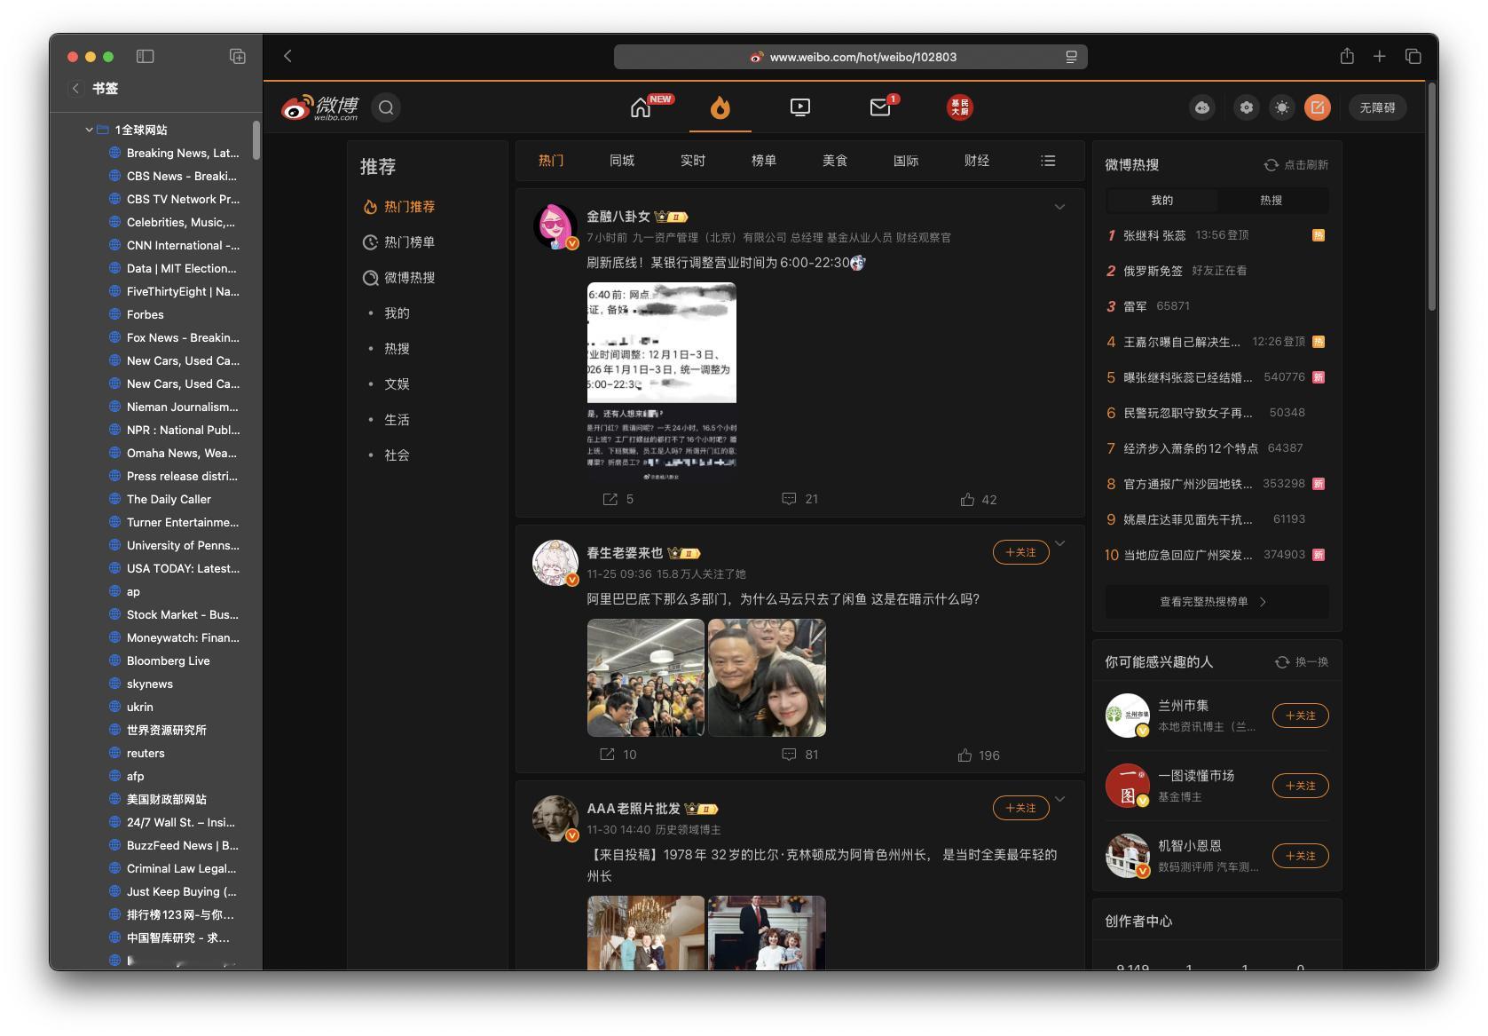Screen dimensions: 1488x1036
Task: Expand options on AAA老照片批发 post
Action: 1059,799
